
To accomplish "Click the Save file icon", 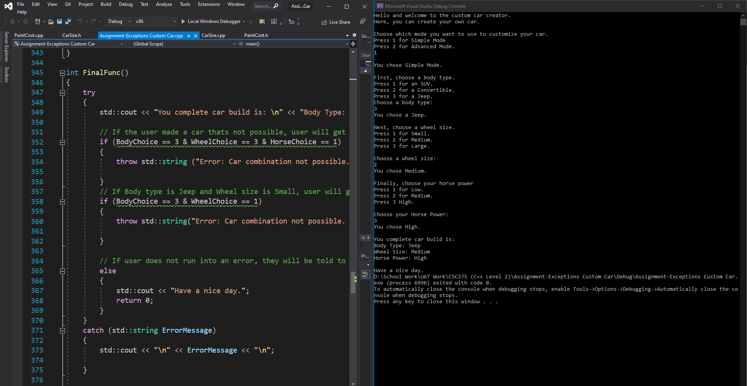I will pos(60,21).
